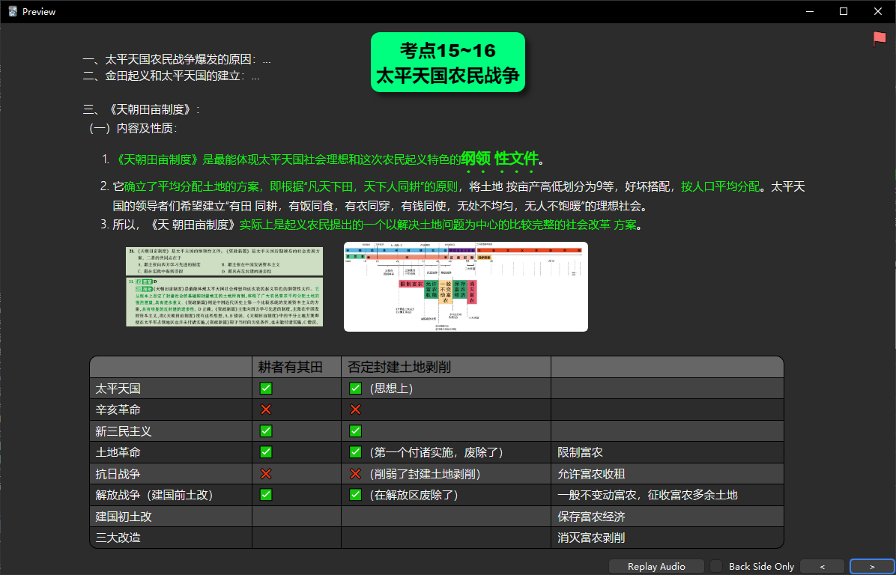
Task: Click red X beside 削弱了封建土地剥削
Action: click(356, 474)
